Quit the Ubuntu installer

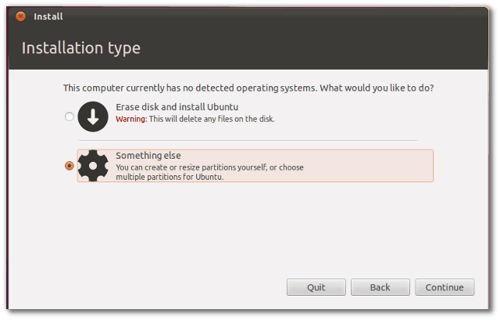tap(316, 287)
